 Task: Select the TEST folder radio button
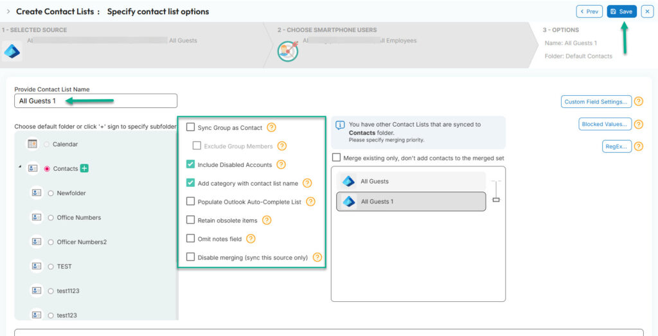point(51,266)
